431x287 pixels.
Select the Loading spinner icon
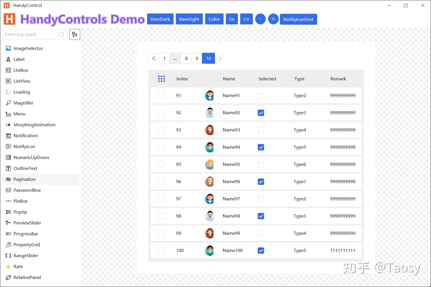coord(8,92)
